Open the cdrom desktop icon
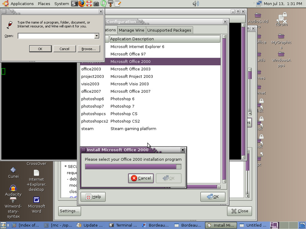 (x=282, y=19)
